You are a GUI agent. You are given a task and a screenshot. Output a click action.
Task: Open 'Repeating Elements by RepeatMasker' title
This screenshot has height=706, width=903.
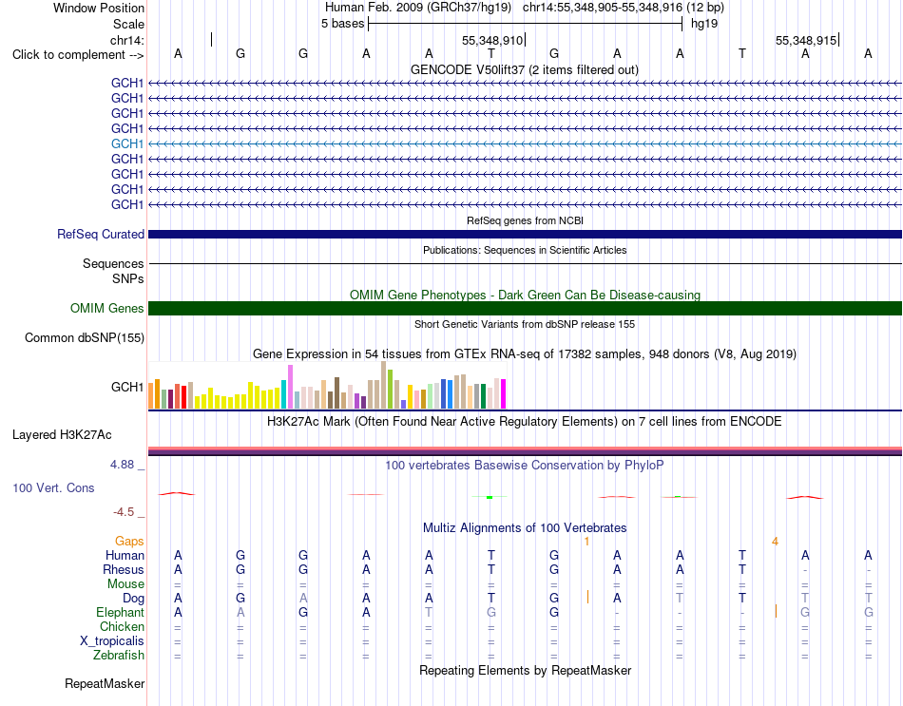point(525,670)
